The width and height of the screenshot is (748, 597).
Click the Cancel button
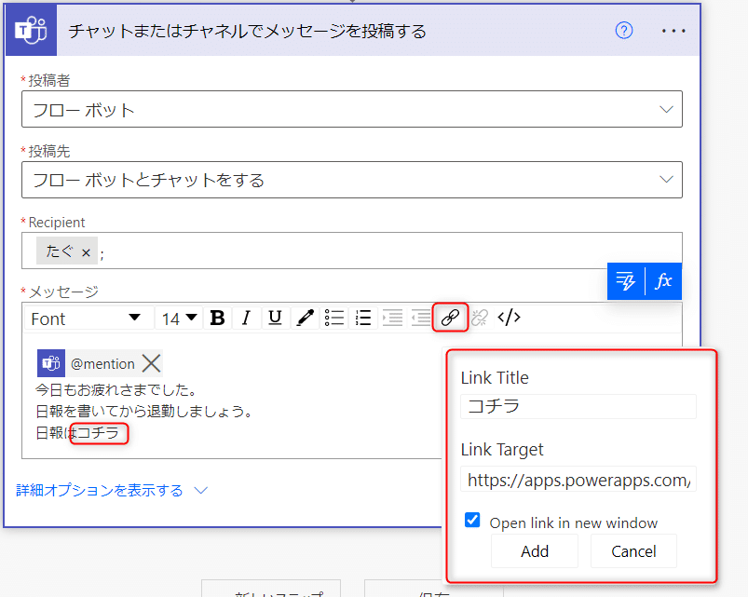click(633, 551)
